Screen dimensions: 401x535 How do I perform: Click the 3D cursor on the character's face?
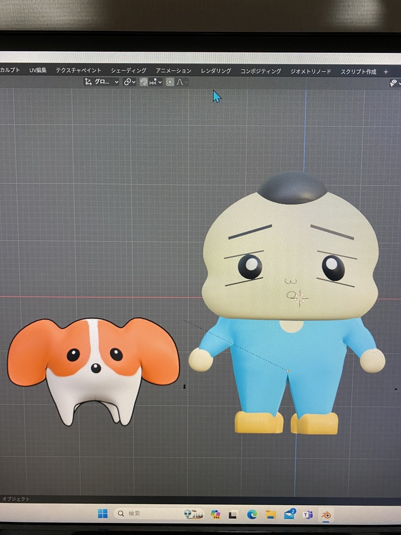[300, 298]
